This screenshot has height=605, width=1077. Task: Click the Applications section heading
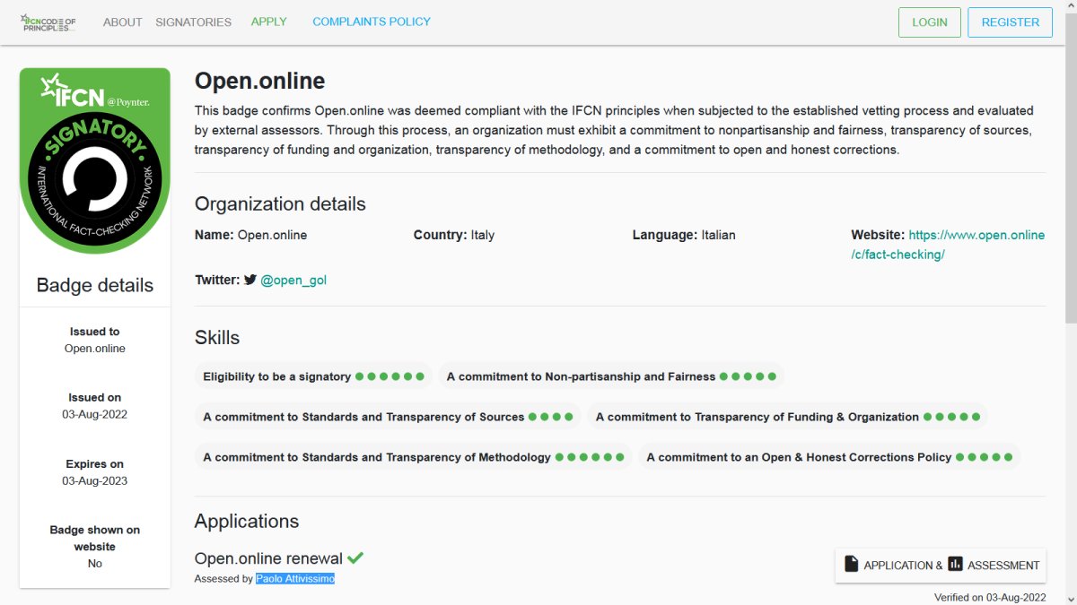click(247, 522)
